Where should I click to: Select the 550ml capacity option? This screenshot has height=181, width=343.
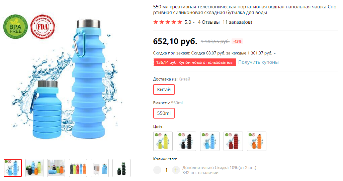pyautogui.click(x=164, y=113)
